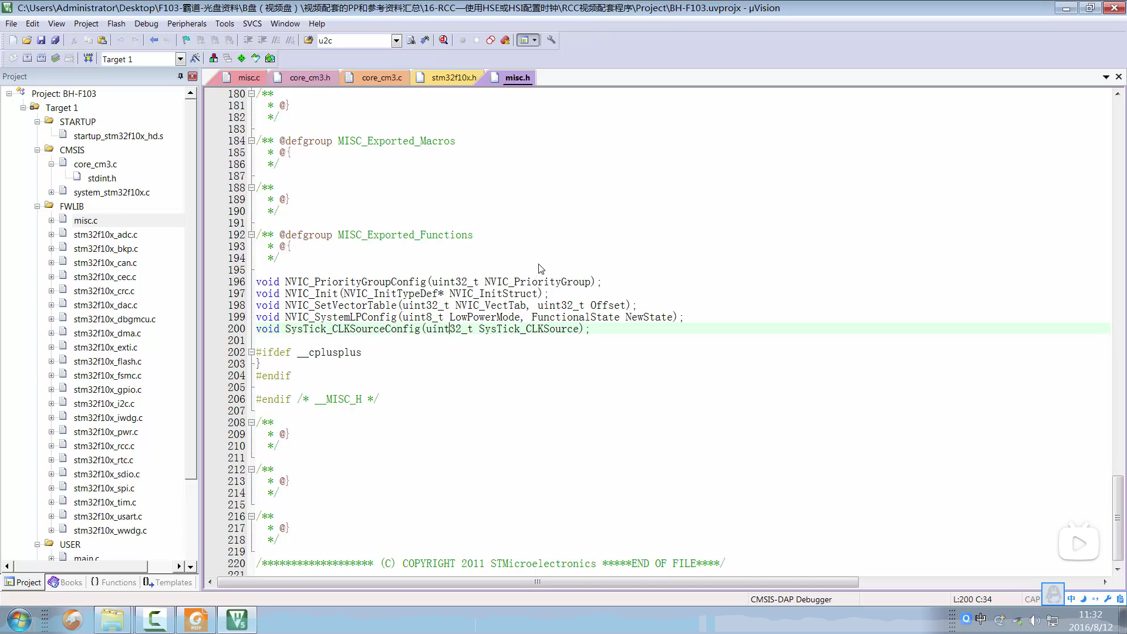The image size is (1127, 634).
Task: Switch to misc.c editor tab
Action: tap(242, 77)
